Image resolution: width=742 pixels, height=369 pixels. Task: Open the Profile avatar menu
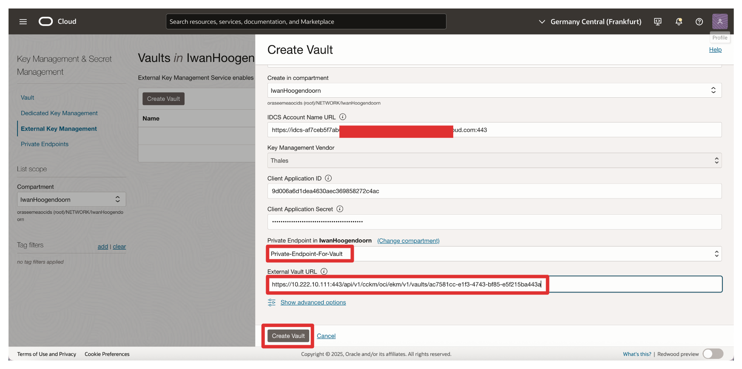[x=719, y=21]
